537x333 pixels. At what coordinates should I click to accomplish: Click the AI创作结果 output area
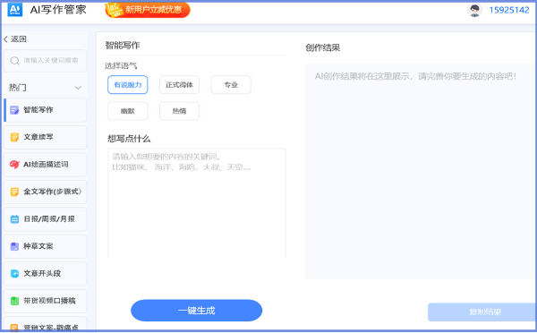(x=421, y=171)
